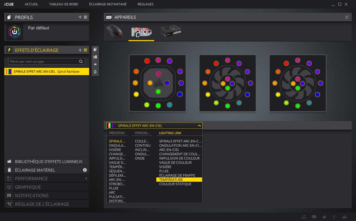356x221 pixels.
Task: Choose ONDE custom effect
Action: click(x=140, y=158)
